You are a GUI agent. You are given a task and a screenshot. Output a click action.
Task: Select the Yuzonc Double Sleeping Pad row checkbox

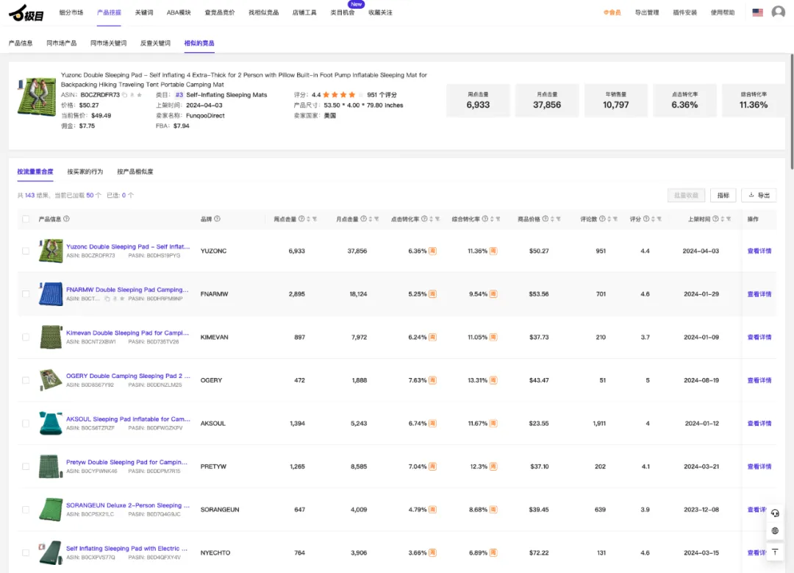26,251
